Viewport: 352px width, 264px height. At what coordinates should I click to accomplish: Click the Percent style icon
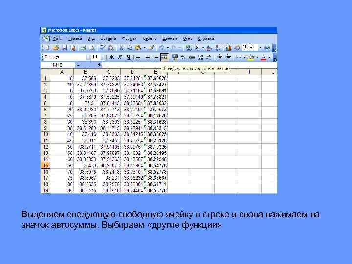pos(183,57)
